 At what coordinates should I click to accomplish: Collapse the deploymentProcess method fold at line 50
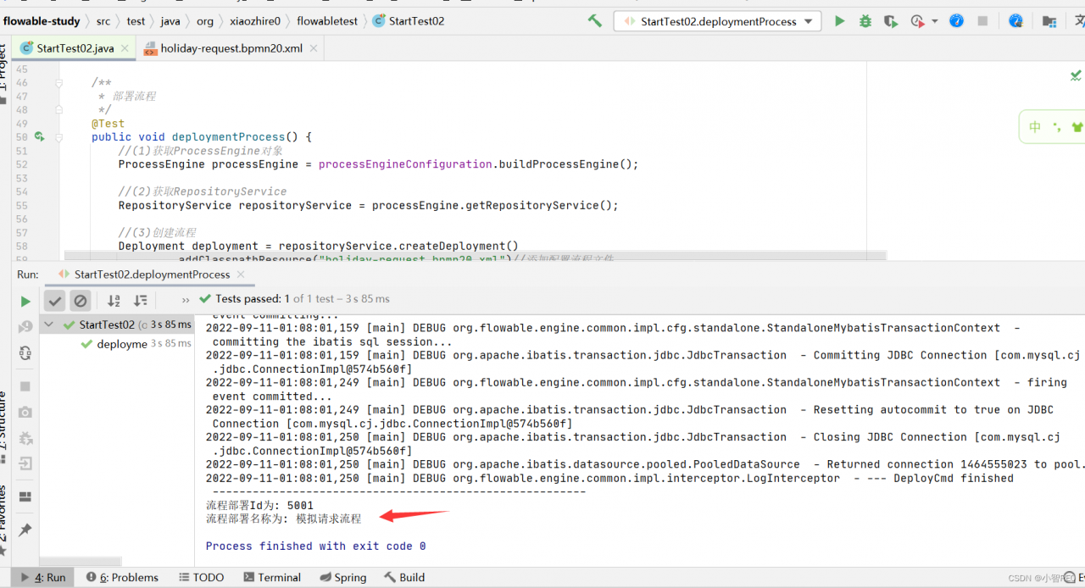click(x=59, y=136)
